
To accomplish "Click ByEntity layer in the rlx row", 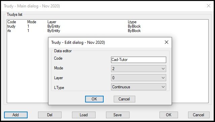I will pyautogui.click(x=54, y=31).
